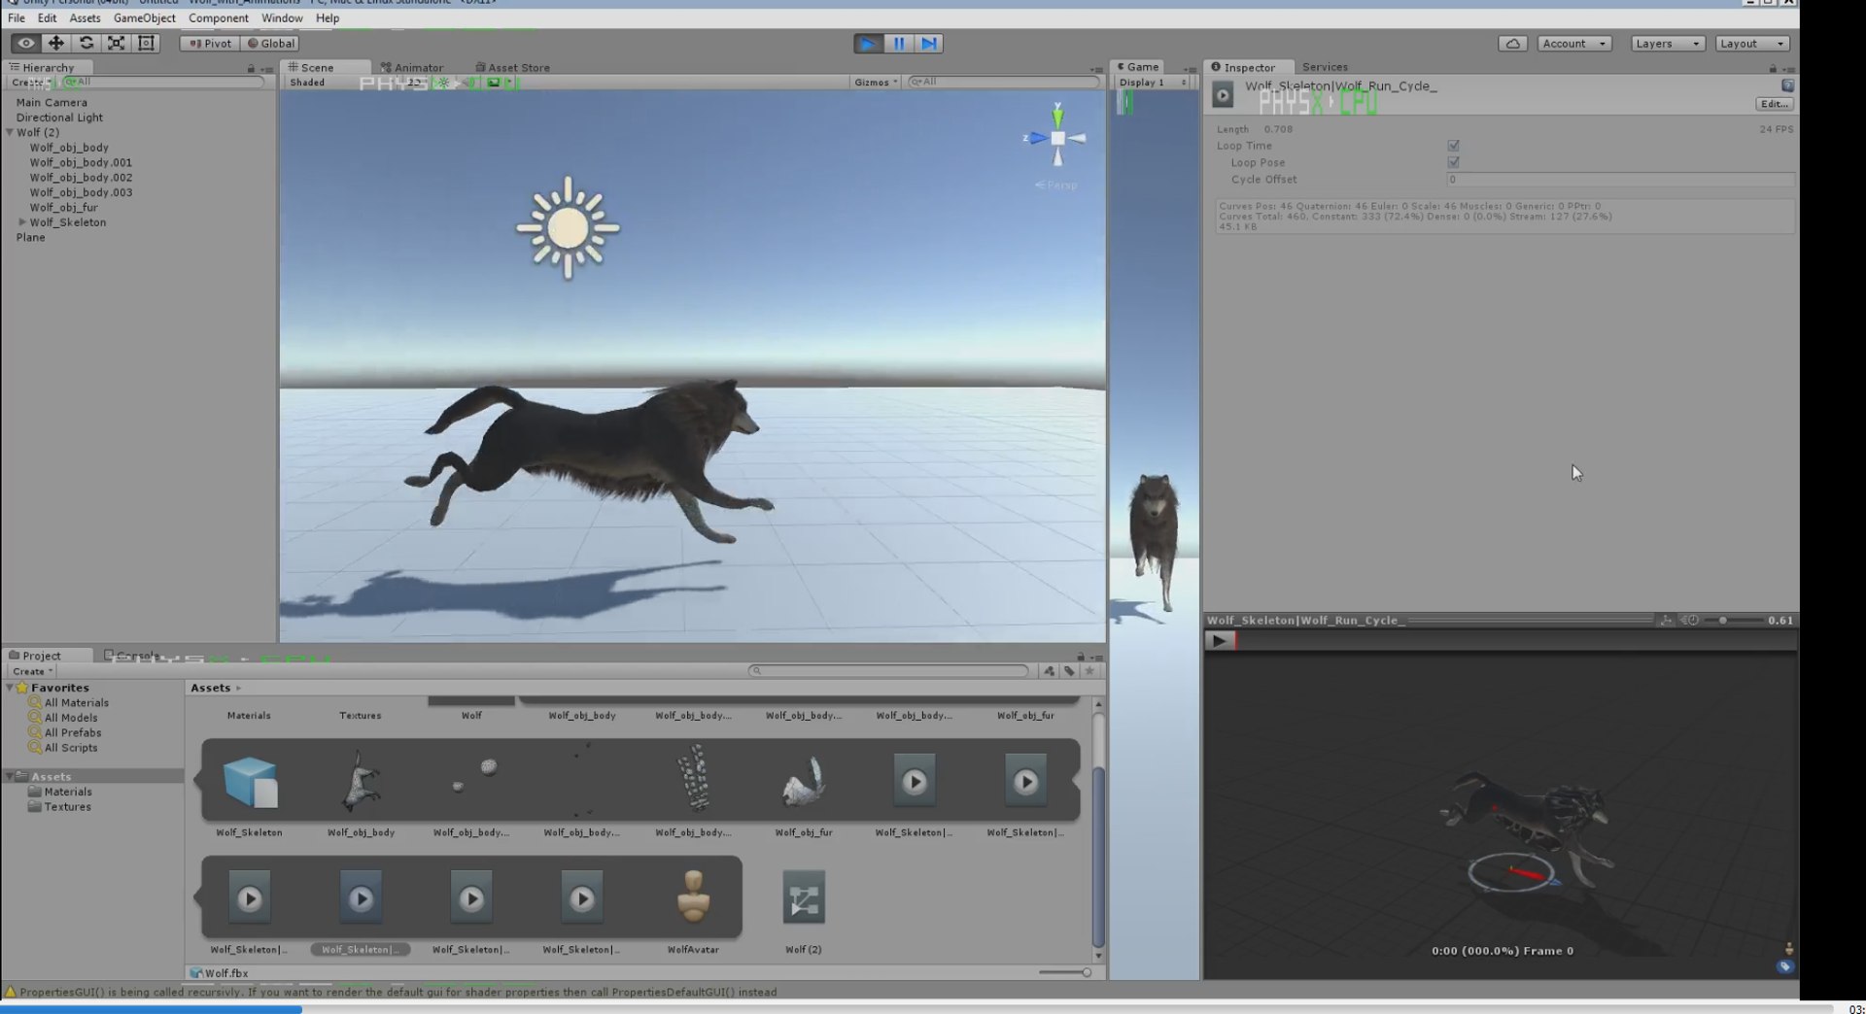Image resolution: width=1866 pixels, height=1014 pixels.
Task: Toggle the Inspector lock icon
Action: (x=1773, y=68)
